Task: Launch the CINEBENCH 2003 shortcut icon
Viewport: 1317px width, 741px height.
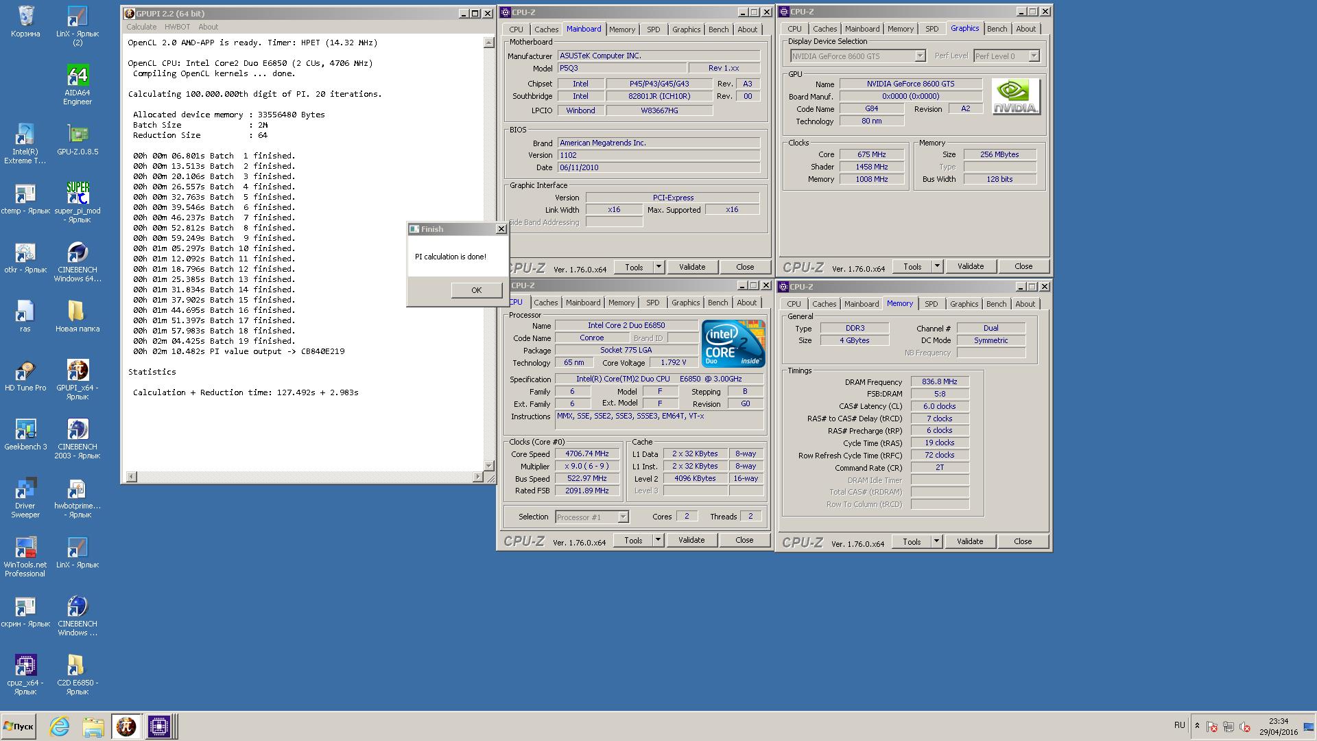Action: (x=78, y=438)
